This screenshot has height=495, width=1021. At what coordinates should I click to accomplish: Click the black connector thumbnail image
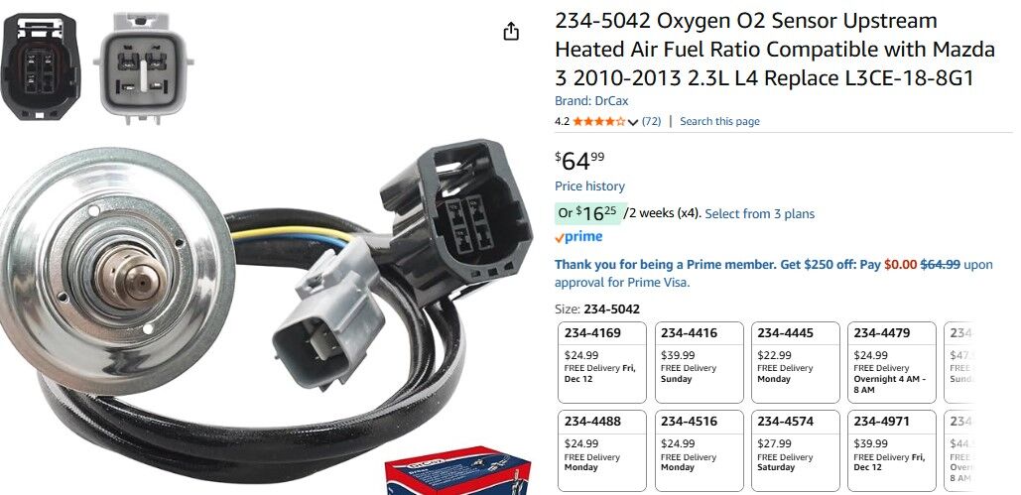point(41,67)
